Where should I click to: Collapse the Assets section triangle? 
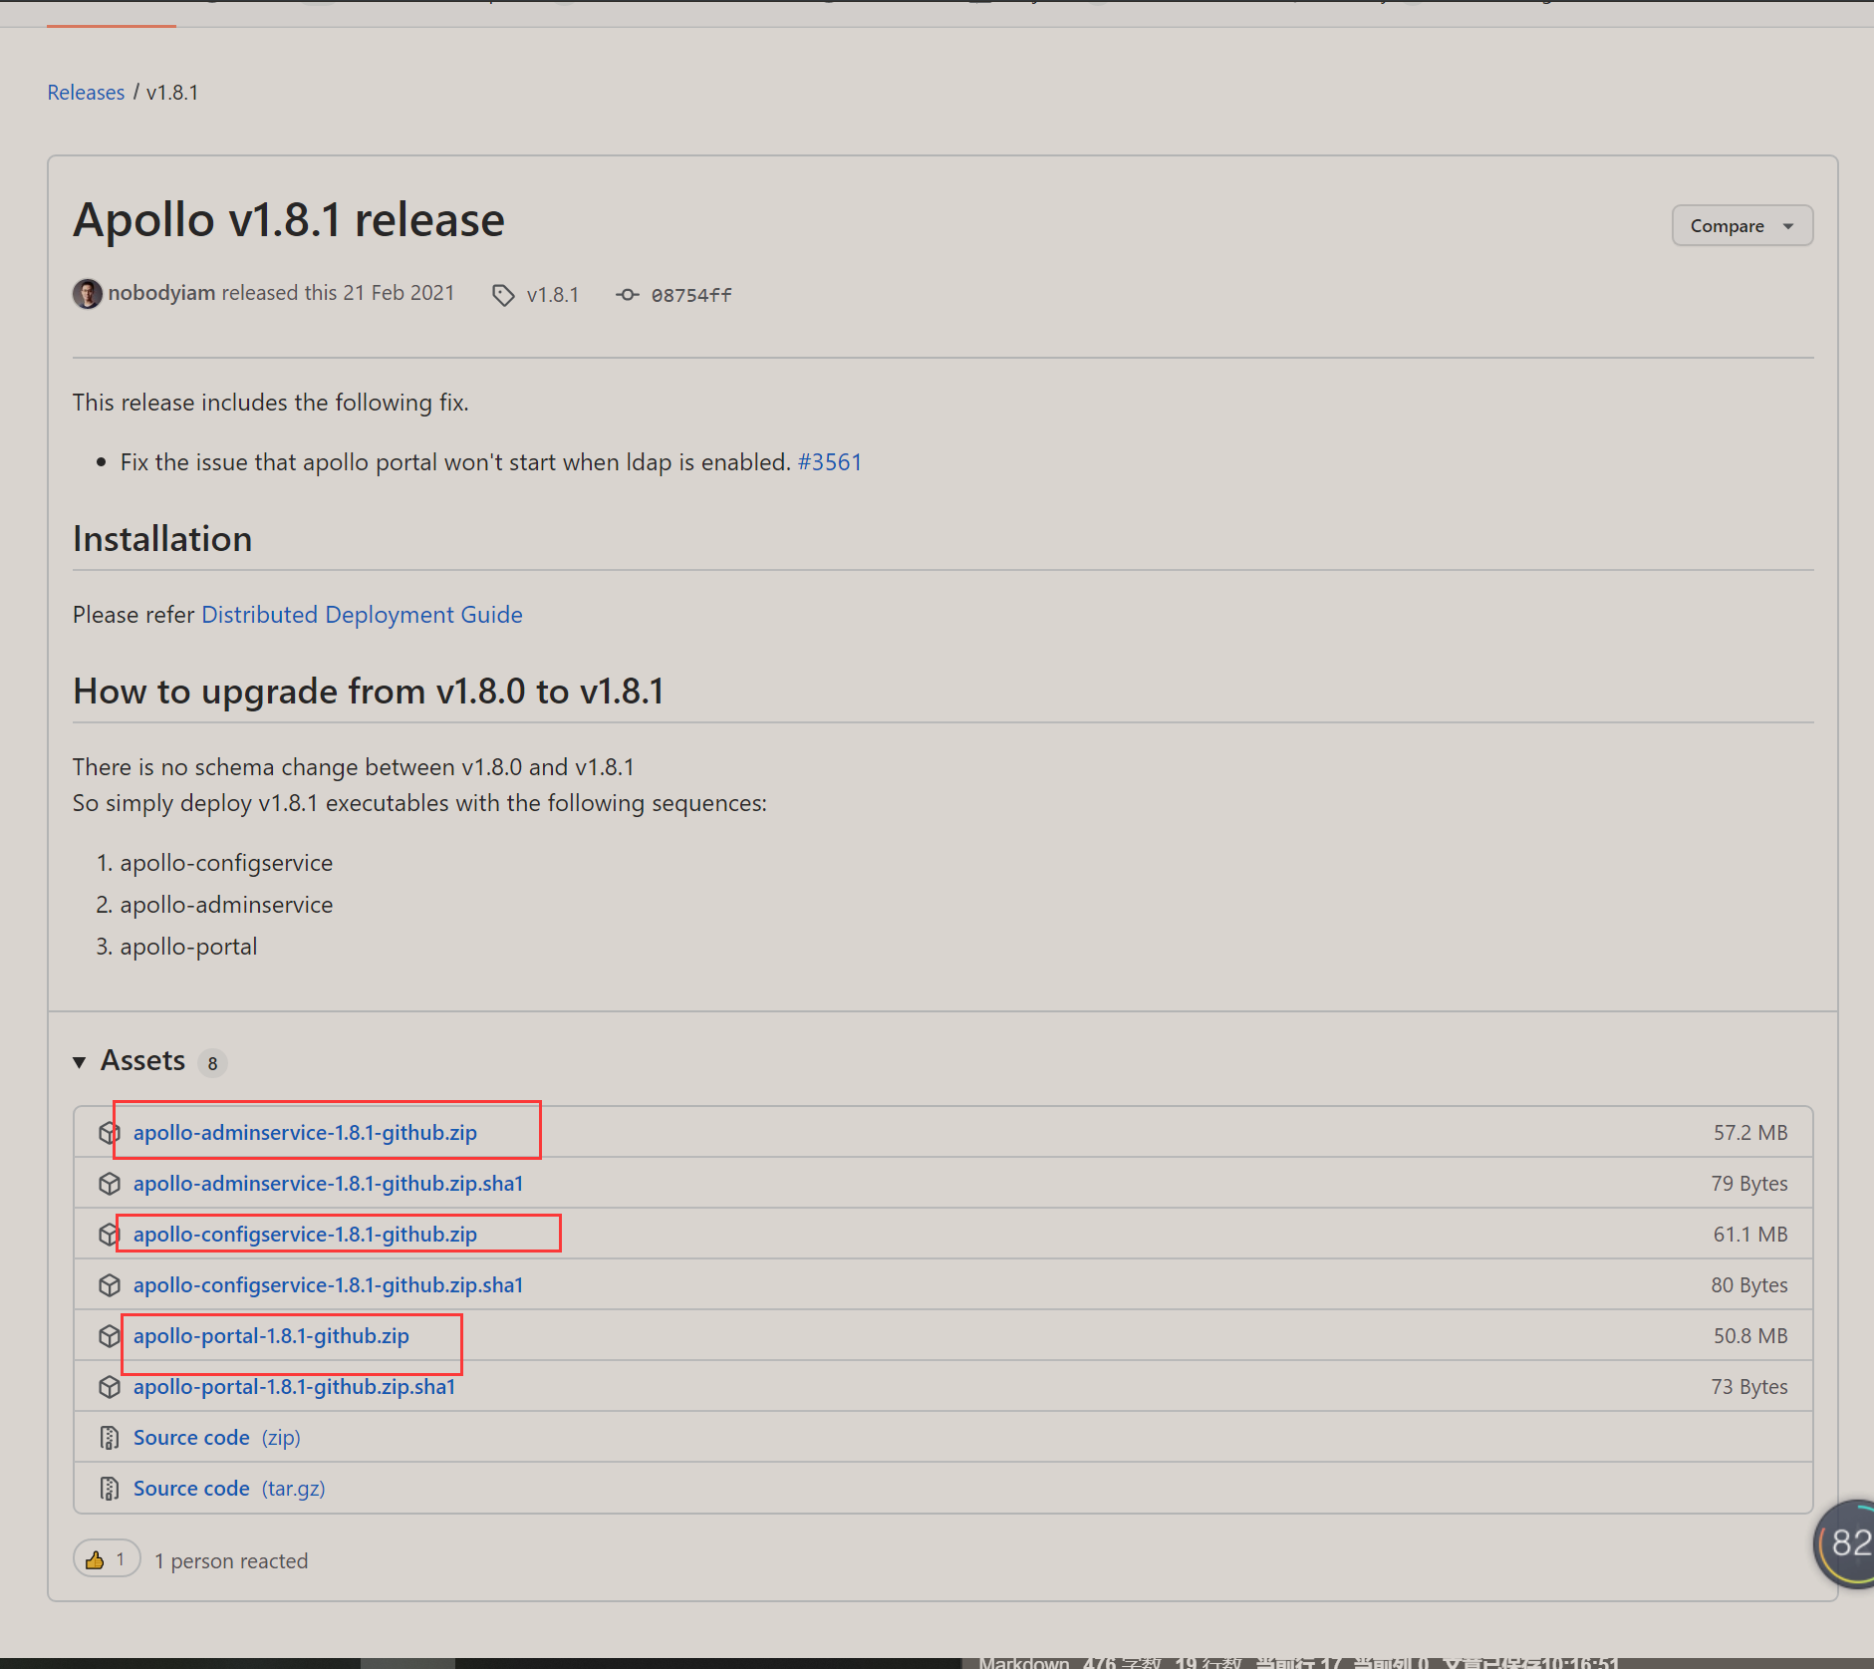[x=80, y=1062]
